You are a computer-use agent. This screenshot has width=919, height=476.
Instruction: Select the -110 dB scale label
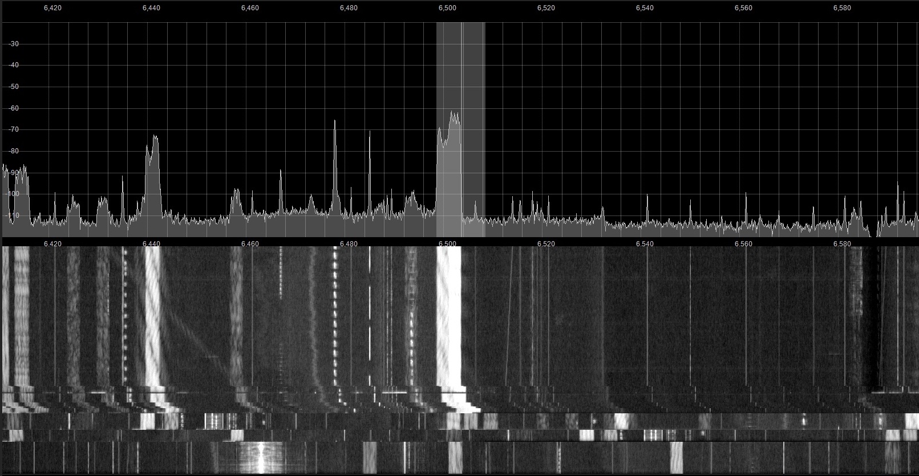click(x=12, y=215)
